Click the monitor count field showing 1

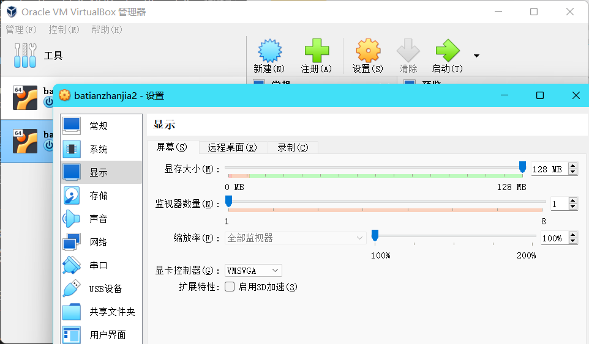pos(560,204)
